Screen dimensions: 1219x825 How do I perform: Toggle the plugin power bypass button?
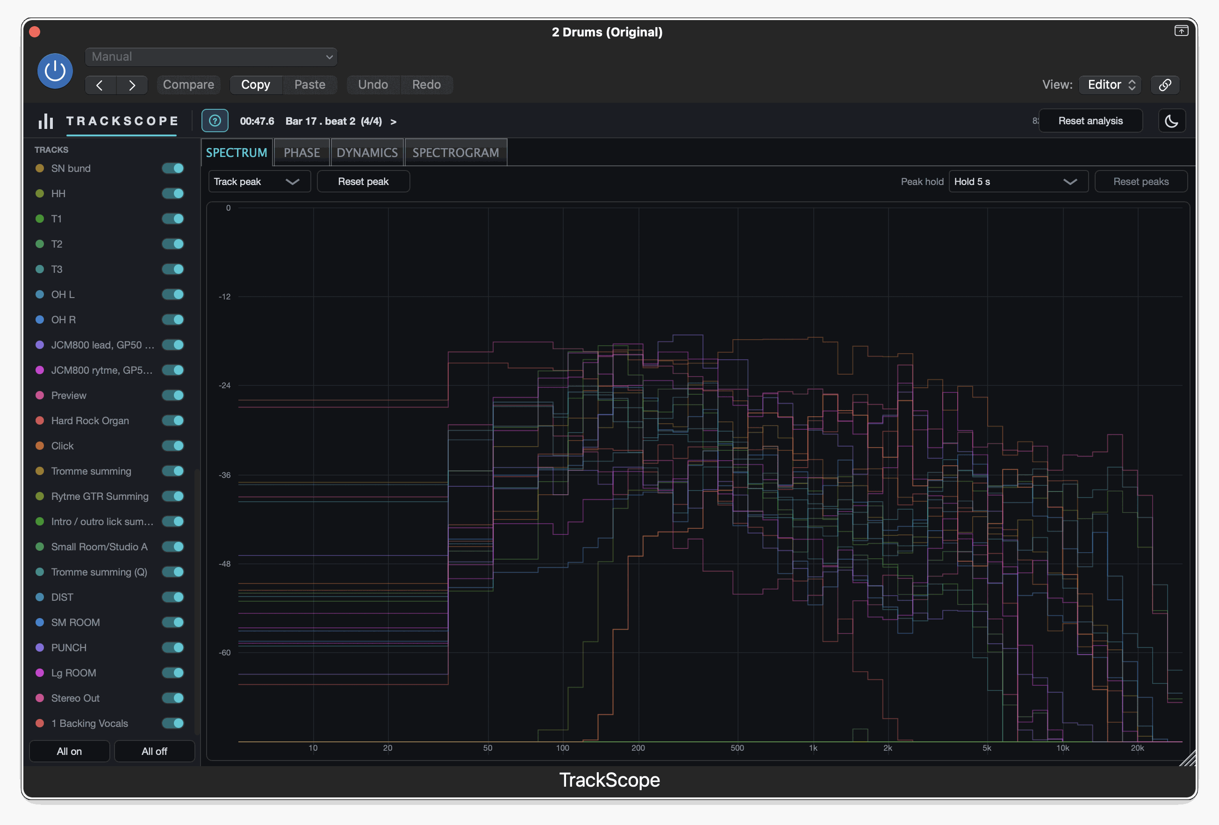[x=55, y=71]
